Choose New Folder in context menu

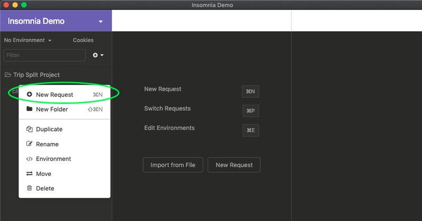(x=64, y=109)
